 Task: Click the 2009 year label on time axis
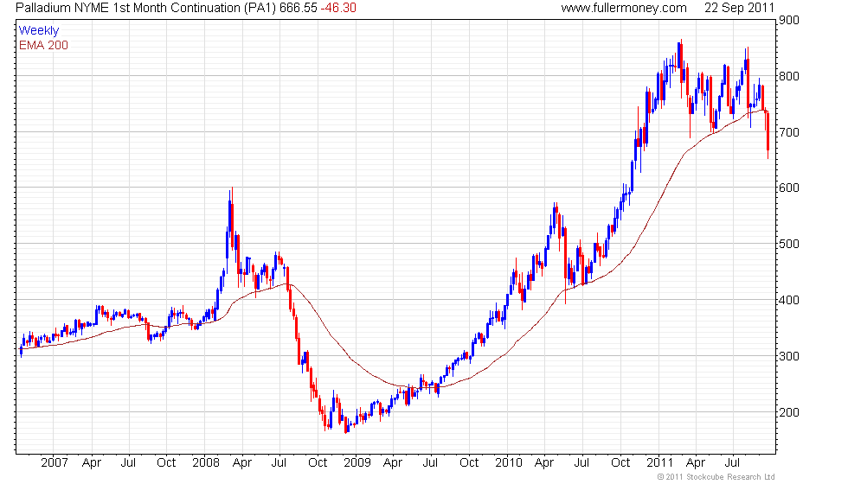tap(357, 463)
